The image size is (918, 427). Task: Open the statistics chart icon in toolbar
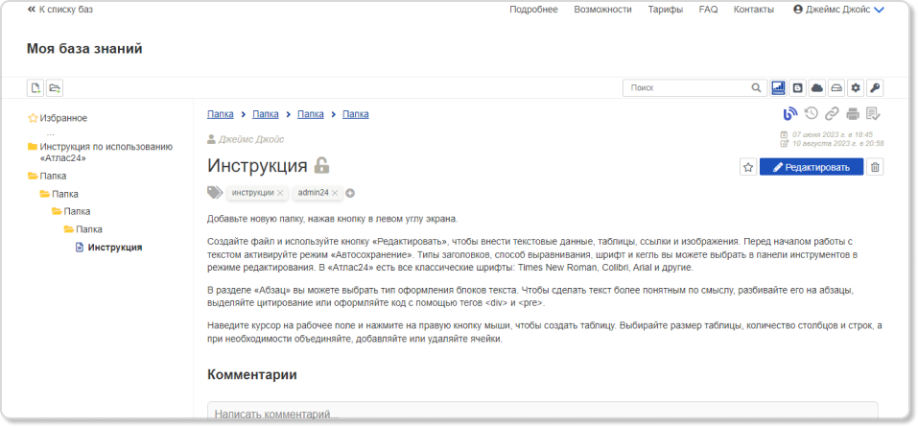point(778,88)
